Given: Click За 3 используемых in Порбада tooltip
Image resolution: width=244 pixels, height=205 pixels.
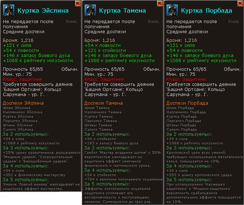Looking at the screenshot, I should coord(189,148).
